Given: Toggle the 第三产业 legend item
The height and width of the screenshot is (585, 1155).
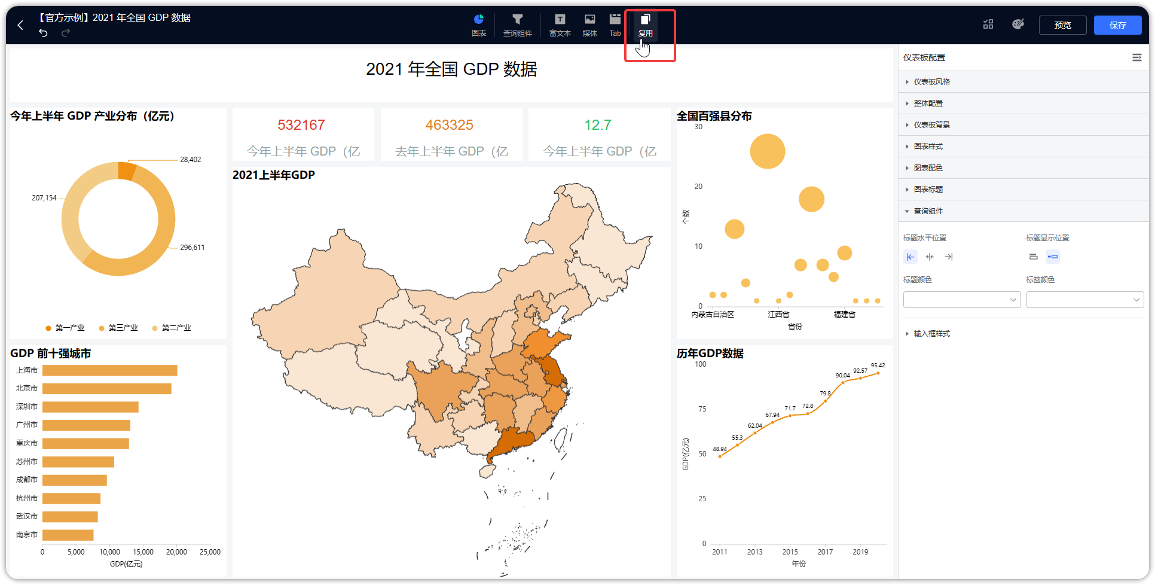Looking at the screenshot, I should (x=118, y=328).
